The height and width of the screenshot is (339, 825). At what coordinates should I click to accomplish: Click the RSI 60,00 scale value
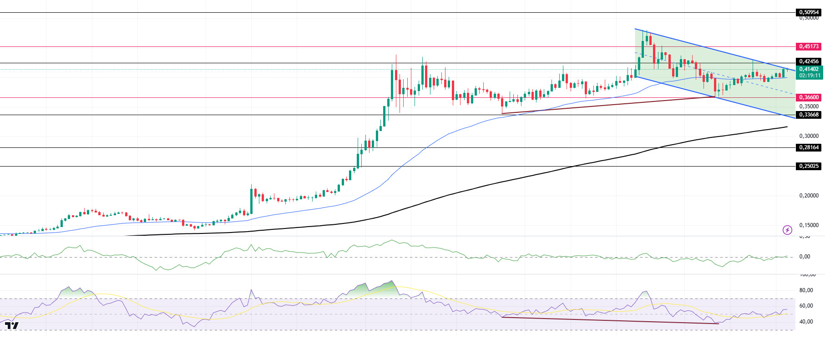point(806,306)
